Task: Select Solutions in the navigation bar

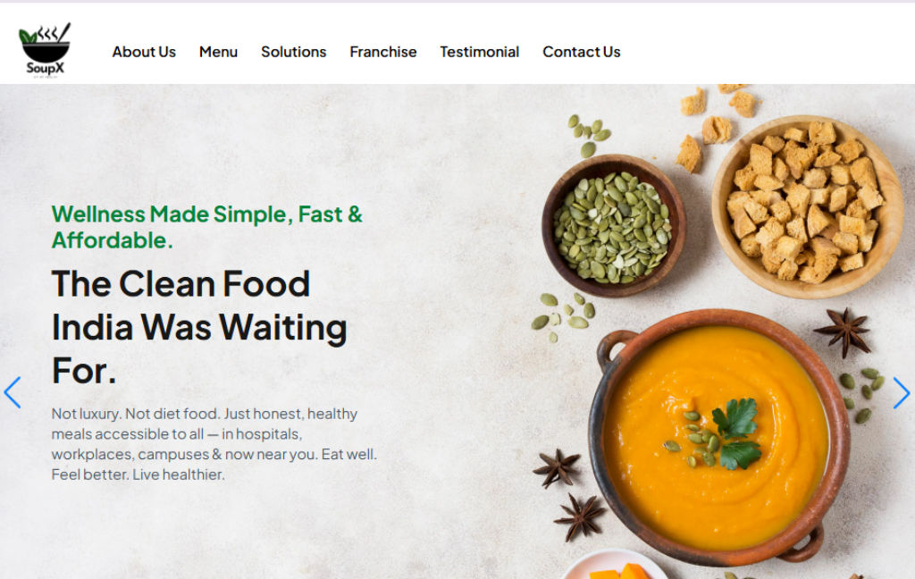Action: tap(293, 52)
